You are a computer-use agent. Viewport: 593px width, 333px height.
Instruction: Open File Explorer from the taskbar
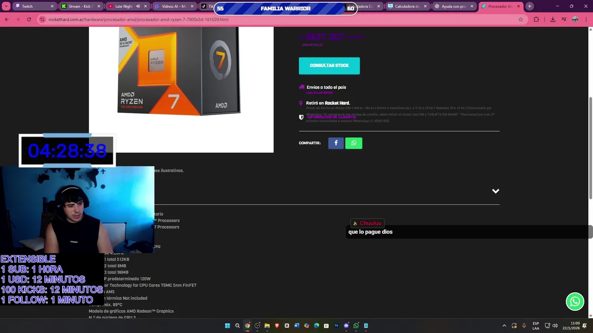[267, 326]
